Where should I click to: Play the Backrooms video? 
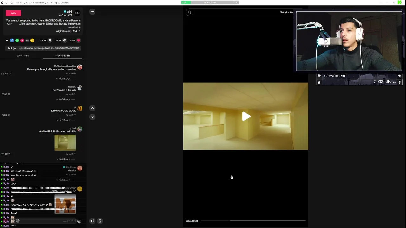(x=246, y=117)
